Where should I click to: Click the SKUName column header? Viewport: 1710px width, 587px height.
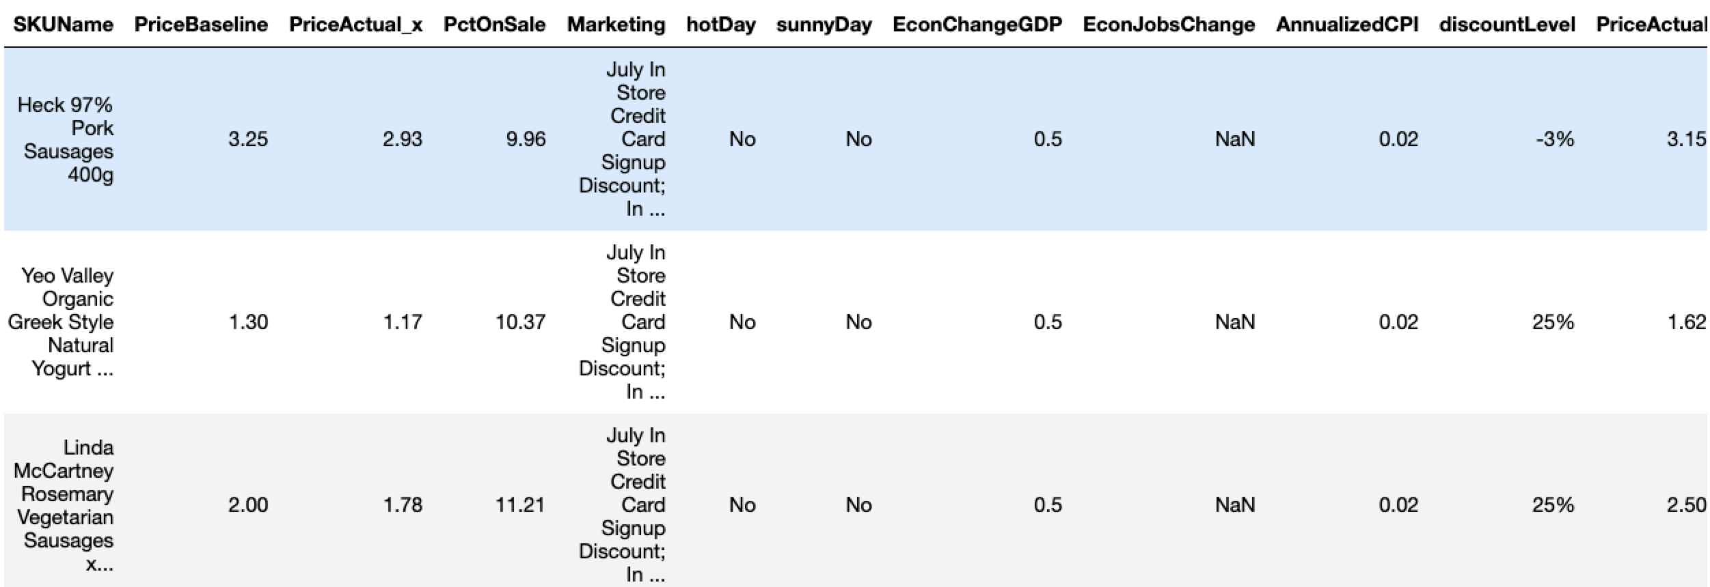[x=63, y=25]
